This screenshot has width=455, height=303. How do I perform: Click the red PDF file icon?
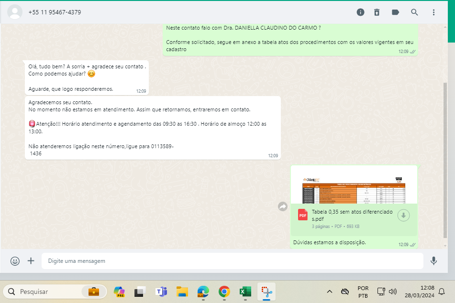click(x=303, y=215)
